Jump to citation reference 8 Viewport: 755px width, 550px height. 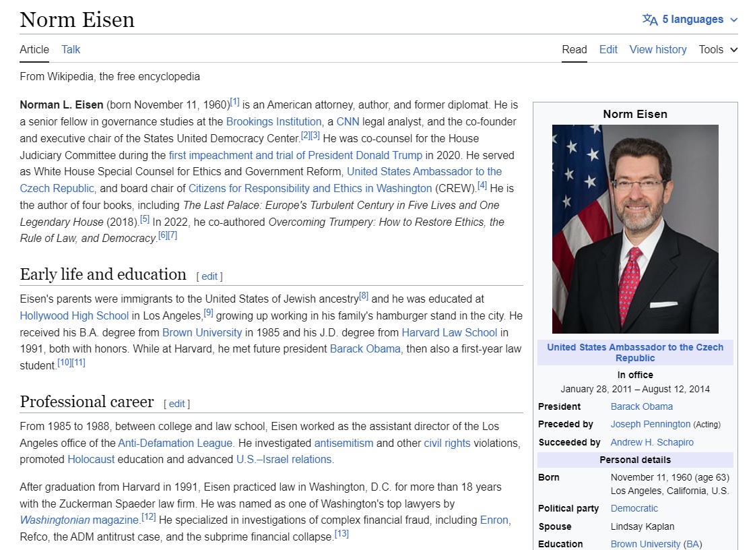point(364,296)
